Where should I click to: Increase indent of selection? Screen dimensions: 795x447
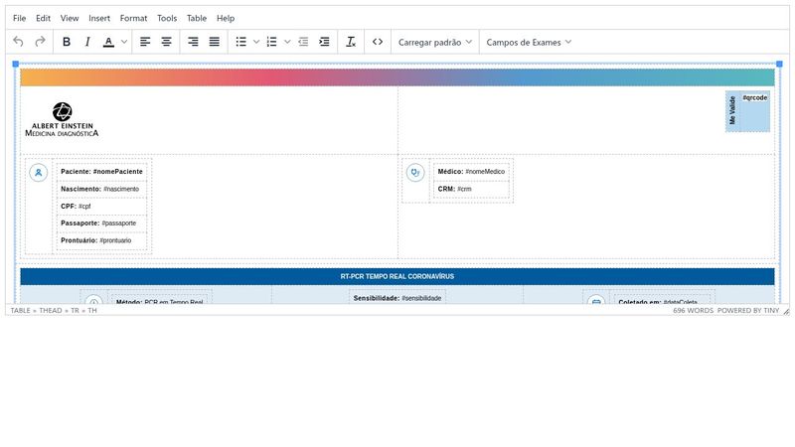pos(324,42)
